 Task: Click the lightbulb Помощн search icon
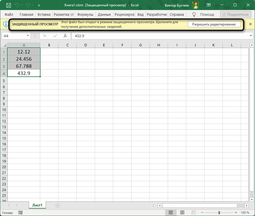pyautogui.click(x=194, y=14)
